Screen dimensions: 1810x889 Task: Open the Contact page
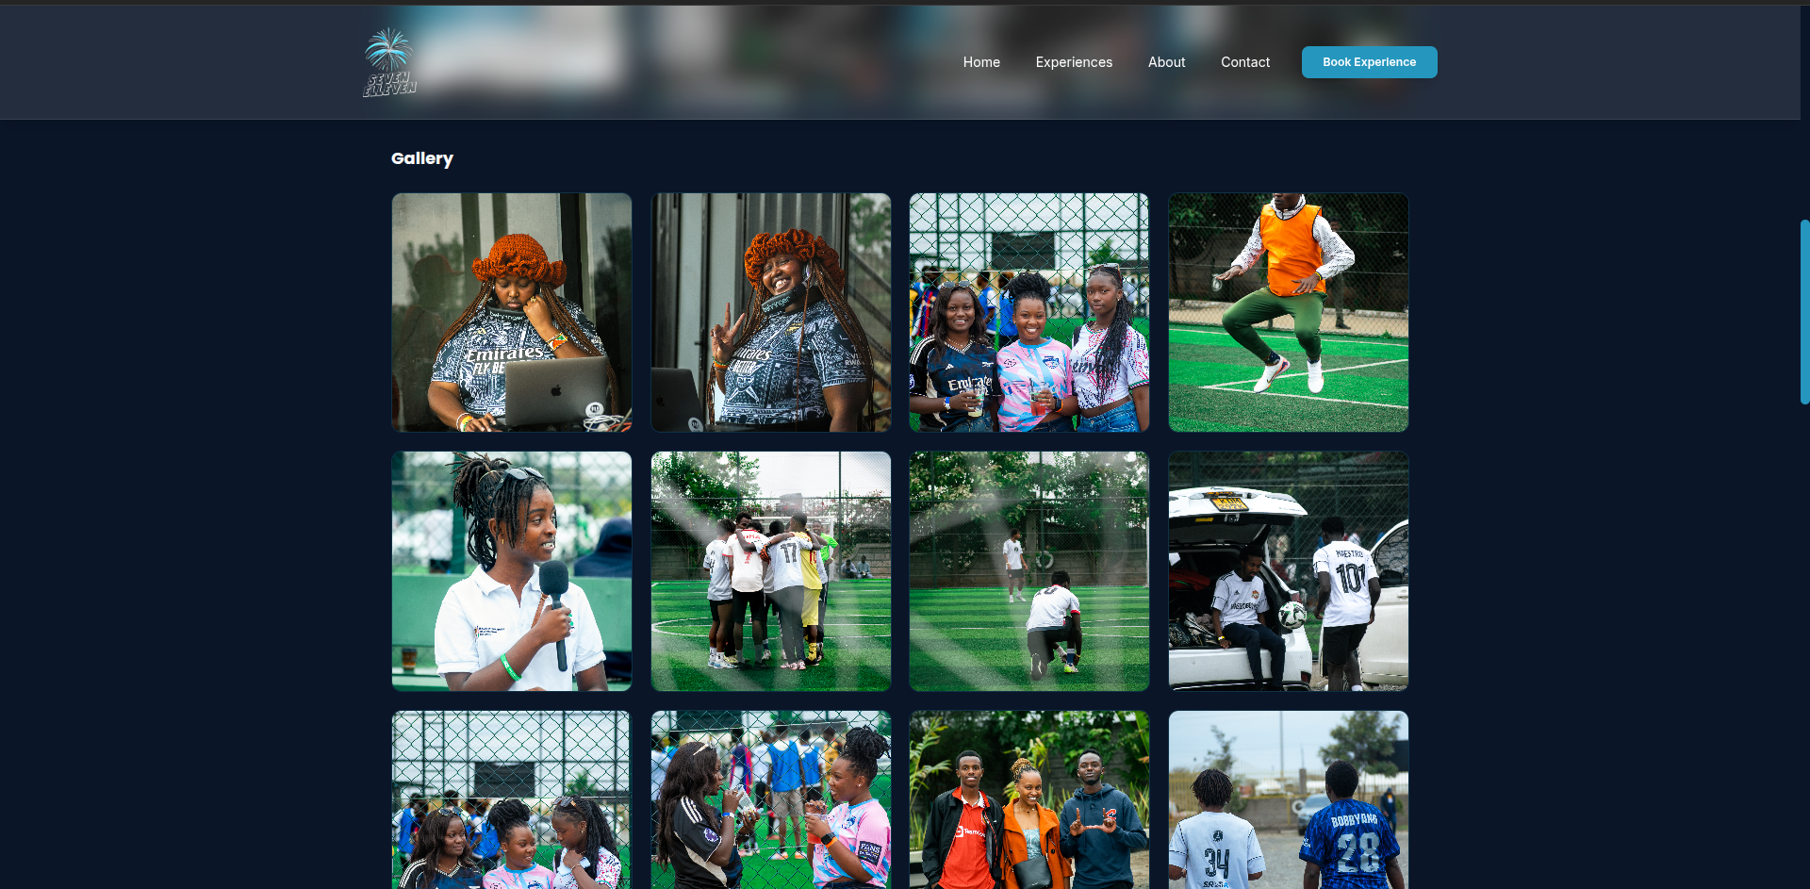pos(1245,62)
